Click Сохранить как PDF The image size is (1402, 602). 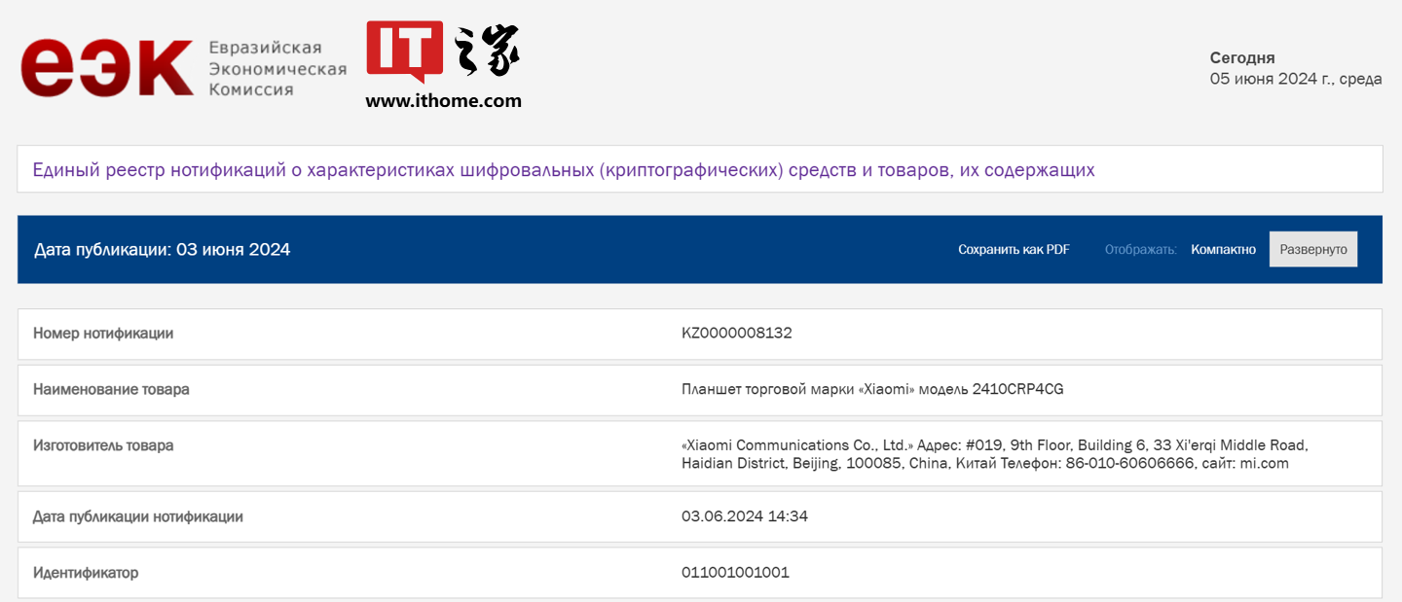tap(1014, 250)
